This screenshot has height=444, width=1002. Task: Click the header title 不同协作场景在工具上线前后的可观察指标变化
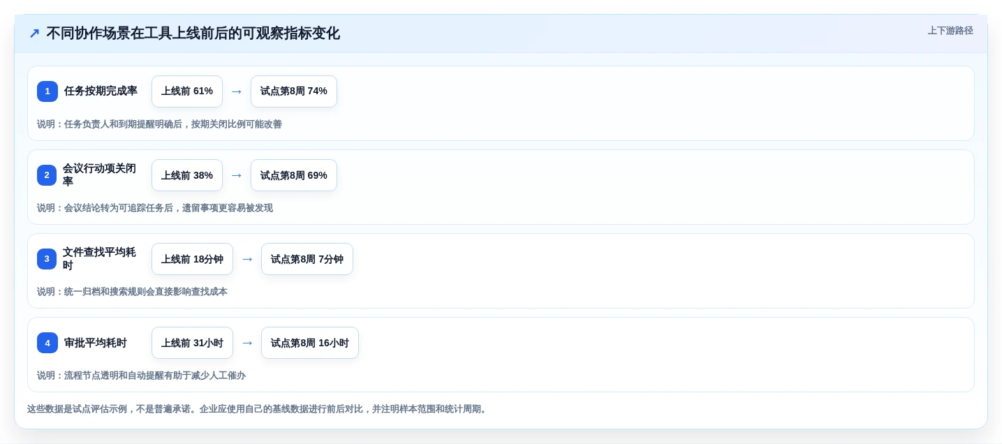[x=193, y=34]
